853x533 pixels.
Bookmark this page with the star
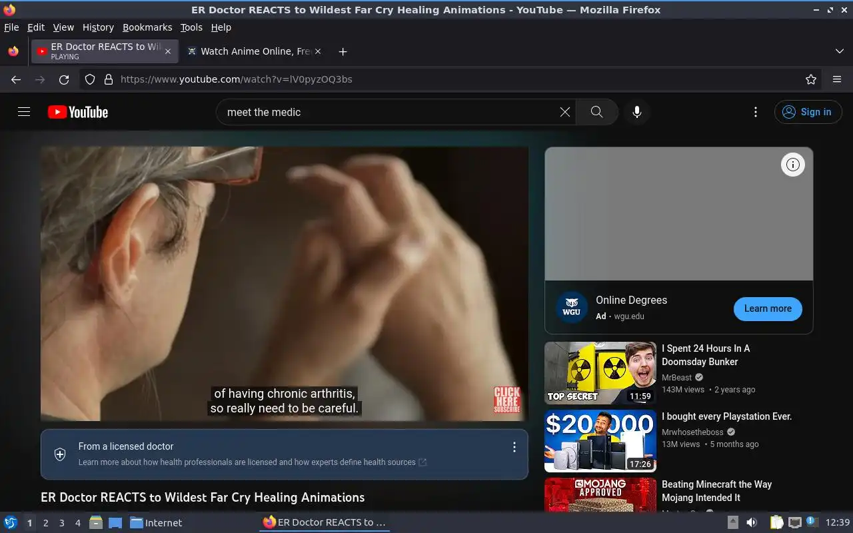810,79
